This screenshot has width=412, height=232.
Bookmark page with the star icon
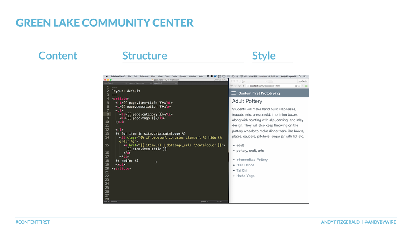tap(299, 86)
